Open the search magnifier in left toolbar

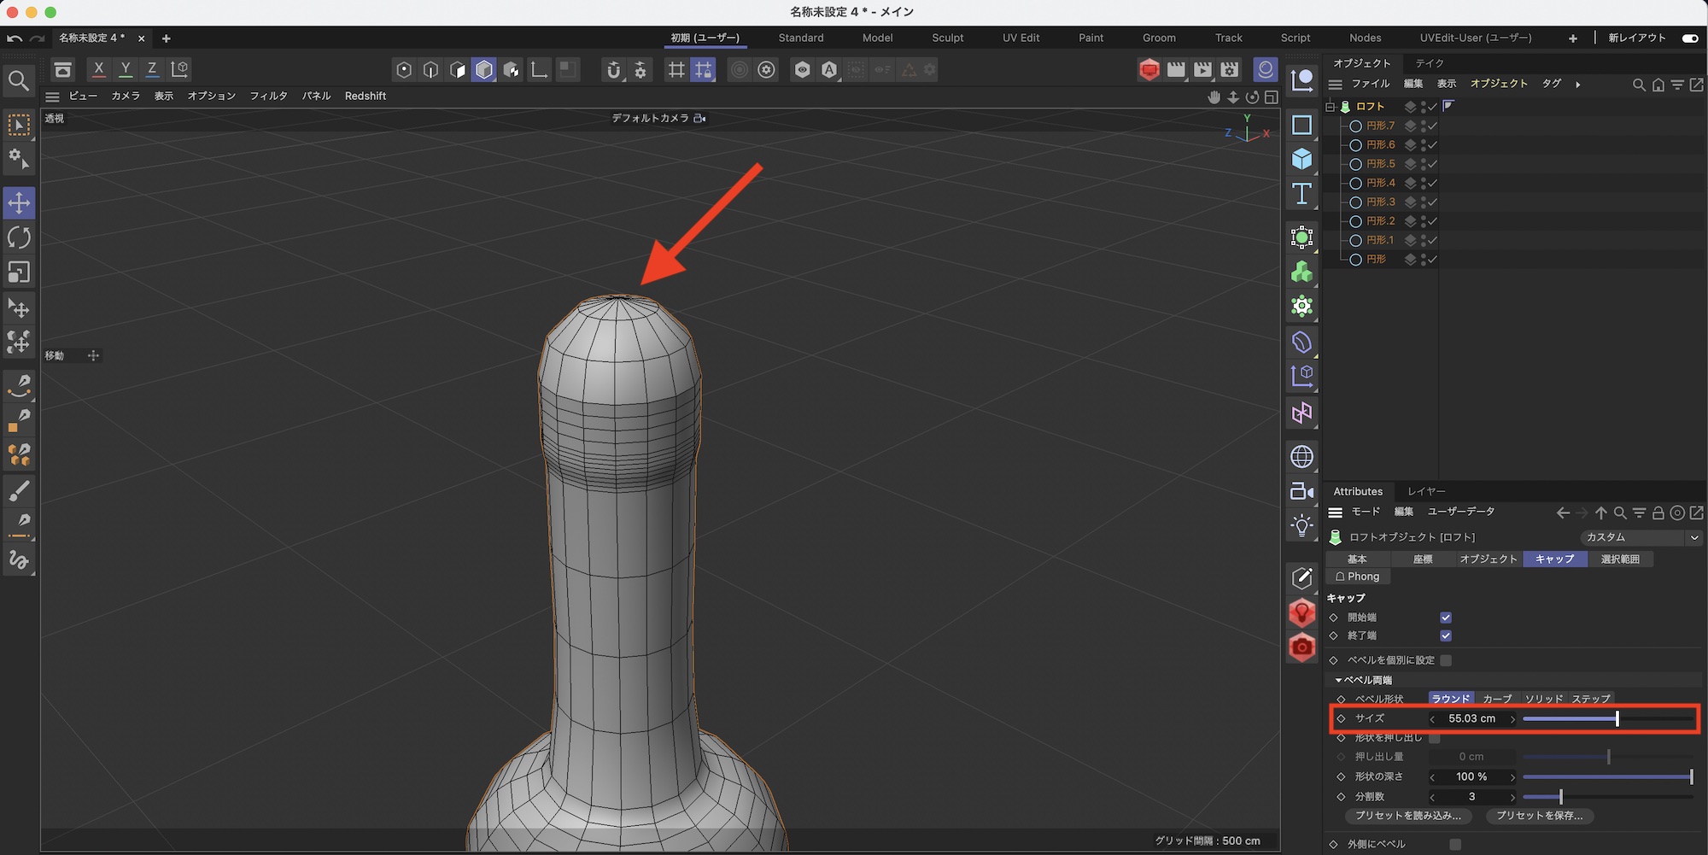tap(19, 81)
